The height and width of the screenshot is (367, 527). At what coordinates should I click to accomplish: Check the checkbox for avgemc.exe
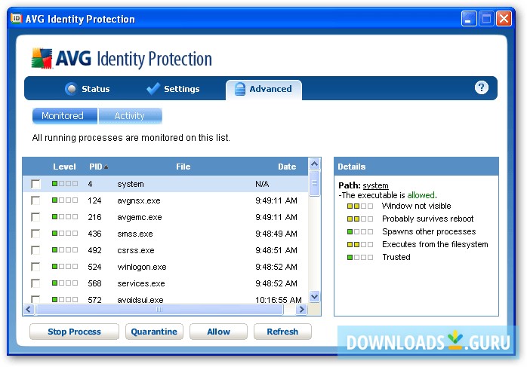coord(35,217)
